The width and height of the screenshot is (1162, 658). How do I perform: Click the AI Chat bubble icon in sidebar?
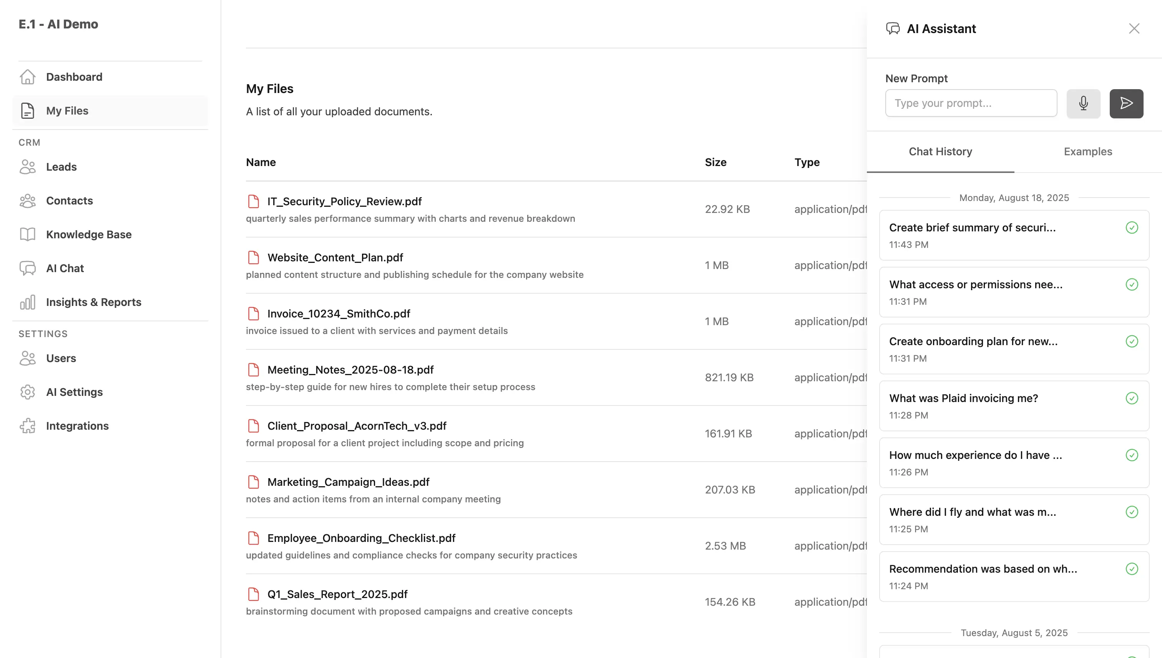coord(28,268)
